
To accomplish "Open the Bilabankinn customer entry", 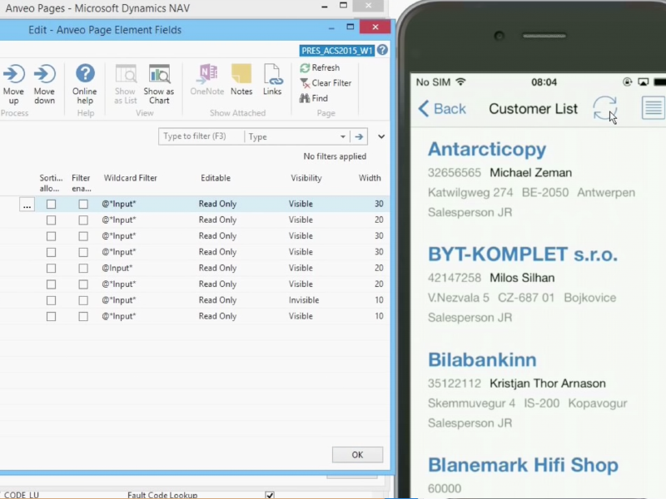I will 482,360.
